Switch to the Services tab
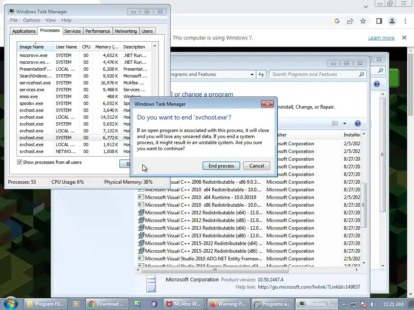 [x=72, y=31]
